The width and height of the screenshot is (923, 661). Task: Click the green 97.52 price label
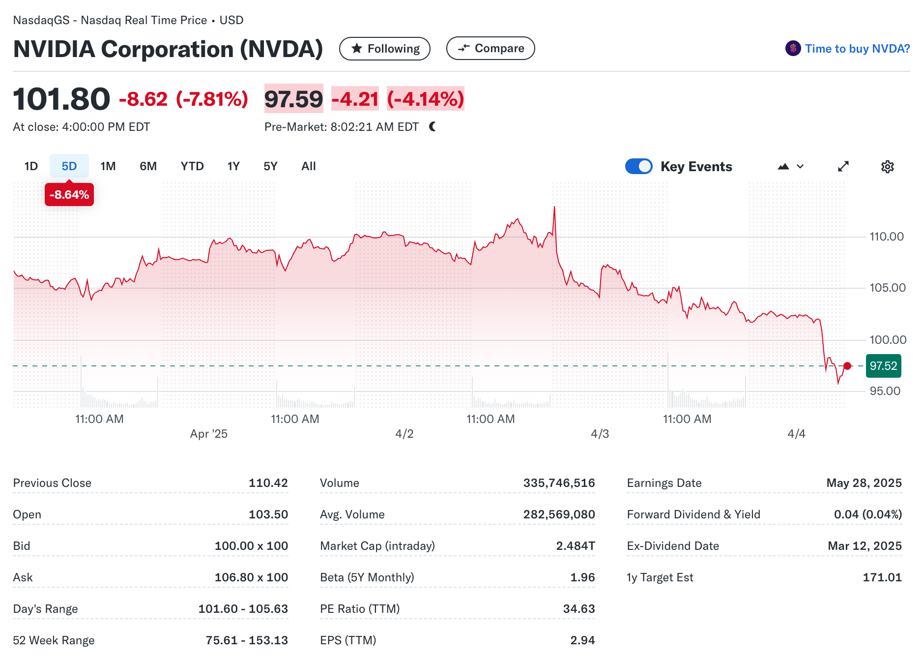pyautogui.click(x=883, y=366)
